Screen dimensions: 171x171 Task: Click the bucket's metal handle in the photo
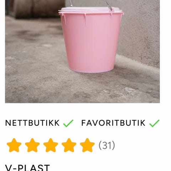point(108,5)
